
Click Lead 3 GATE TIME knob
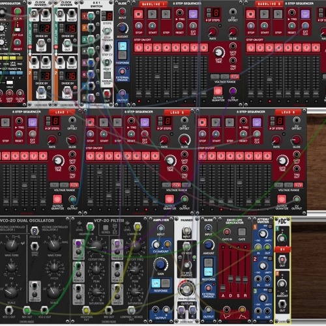click(282, 161)
